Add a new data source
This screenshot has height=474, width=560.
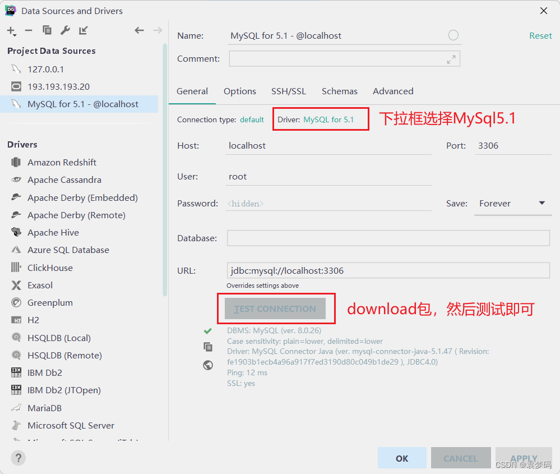9,31
